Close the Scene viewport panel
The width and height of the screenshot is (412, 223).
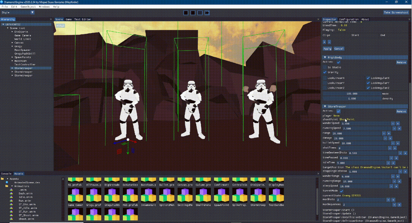318,20
